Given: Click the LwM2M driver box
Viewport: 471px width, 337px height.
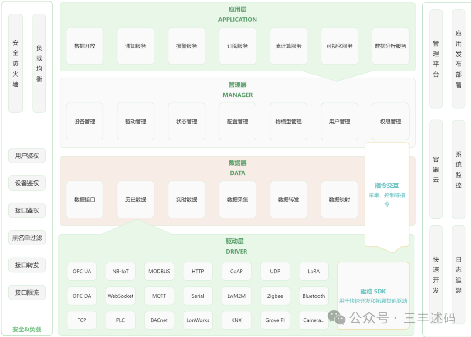Looking at the screenshot, I should (x=236, y=296).
